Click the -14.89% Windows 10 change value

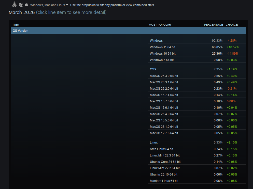(x=232, y=53)
